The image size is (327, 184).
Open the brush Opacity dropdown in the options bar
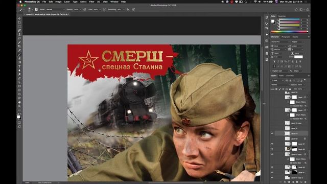tap(80, 9)
